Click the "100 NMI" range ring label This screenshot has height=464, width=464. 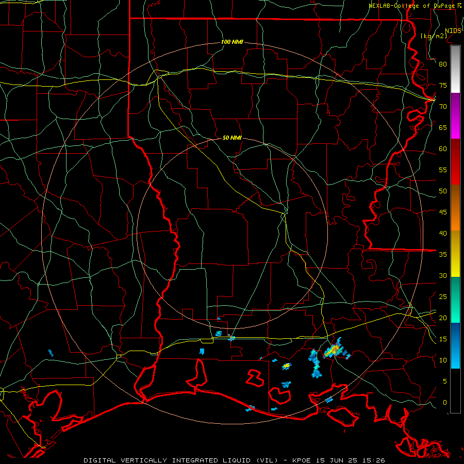point(232,42)
